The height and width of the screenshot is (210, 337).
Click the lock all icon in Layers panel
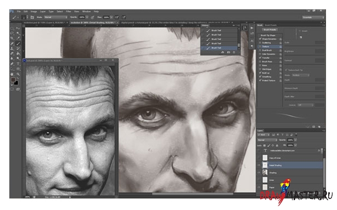[x=277, y=145]
